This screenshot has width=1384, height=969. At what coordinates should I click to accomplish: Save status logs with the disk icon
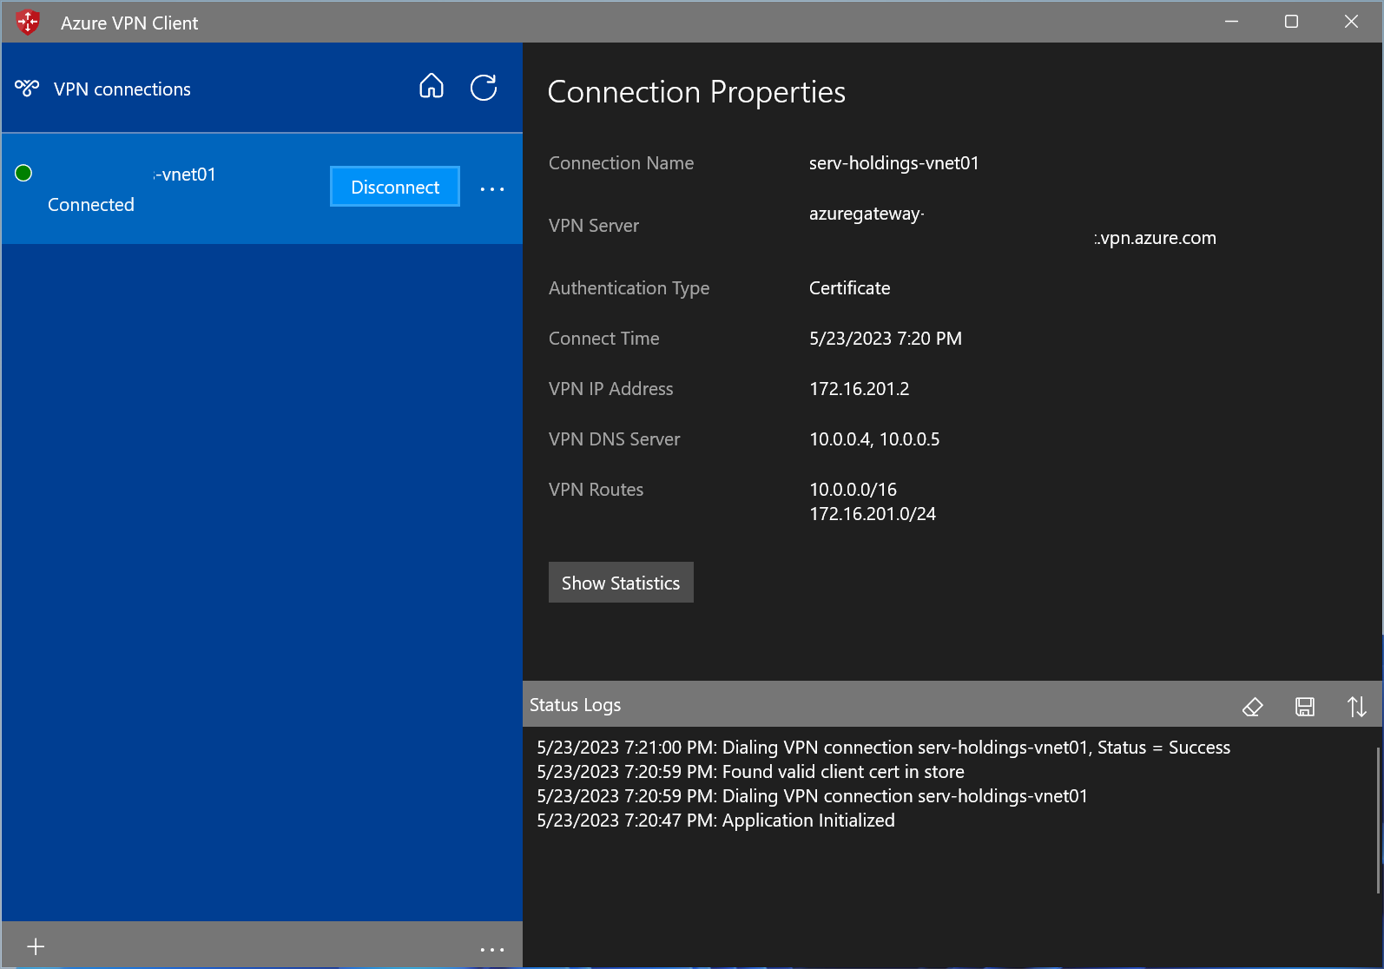click(1304, 707)
